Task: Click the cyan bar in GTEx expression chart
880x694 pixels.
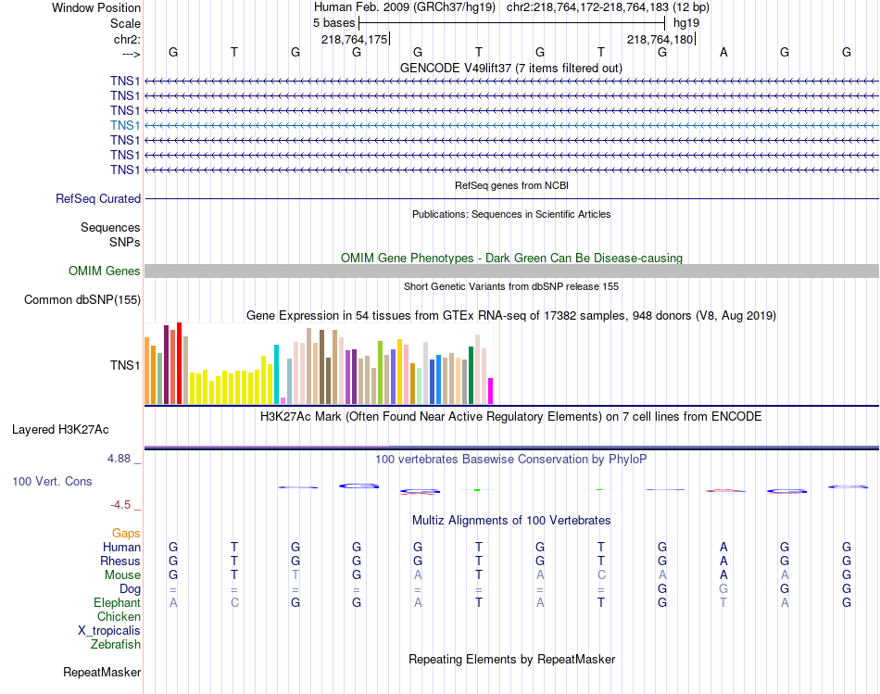Action: 276,374
